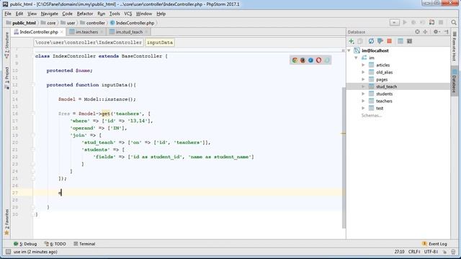Expand the stud_teach table node
Screen dimensions: 461x259
[363, 86]
